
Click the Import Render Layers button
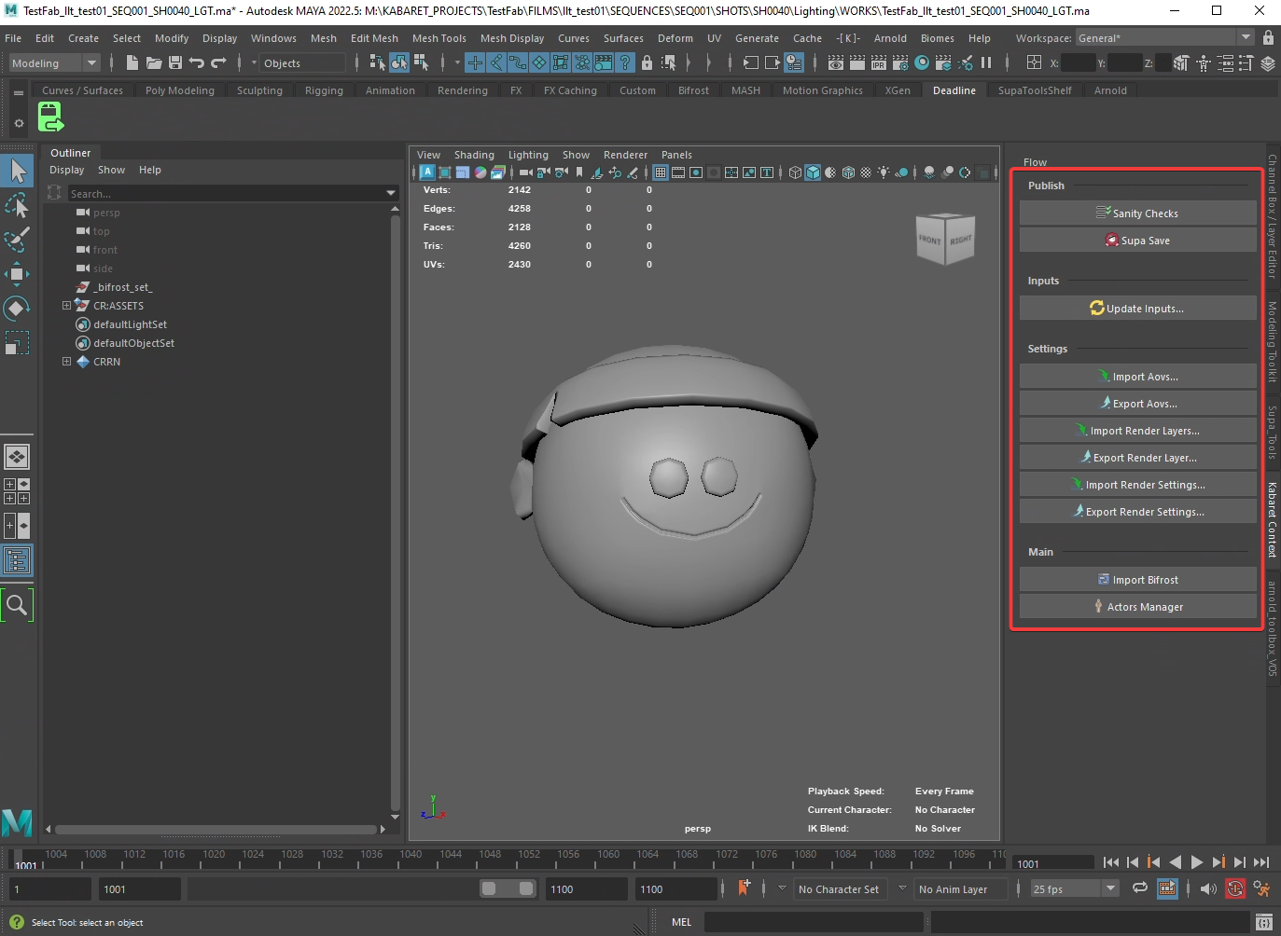(1137, 431)
